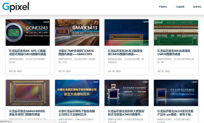Open the 2K line-scan sensor thumbnail
Image resolution: width=204 pixels, height=123 pixels.
[x=126, y=32]
